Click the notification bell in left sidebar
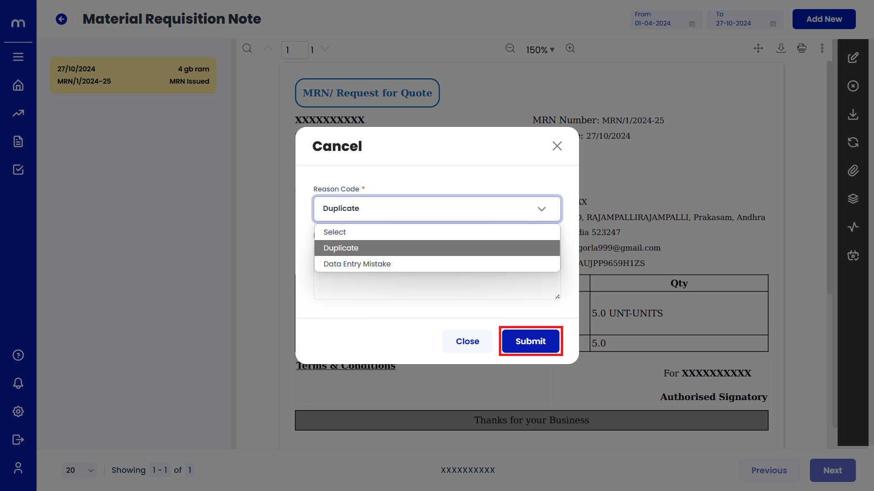Viewport: 874px width, 491px height. click(18, 383)
